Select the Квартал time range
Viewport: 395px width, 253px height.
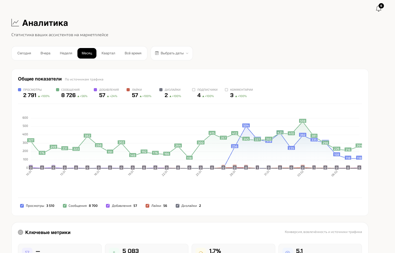108,53
